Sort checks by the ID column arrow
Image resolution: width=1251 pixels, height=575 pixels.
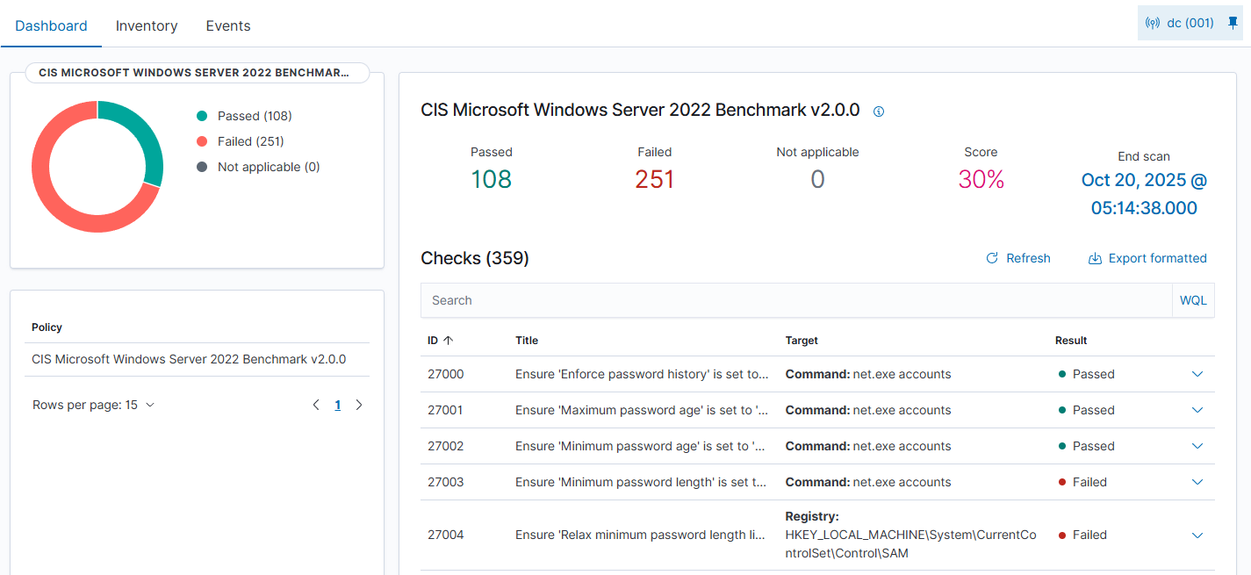(448, 341)
